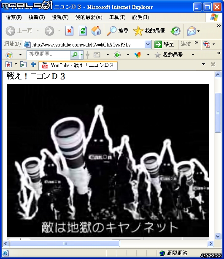Open the 檔案(F) menu
The image size is (224, 259).
pyautogui.click(x=13, y=17)
